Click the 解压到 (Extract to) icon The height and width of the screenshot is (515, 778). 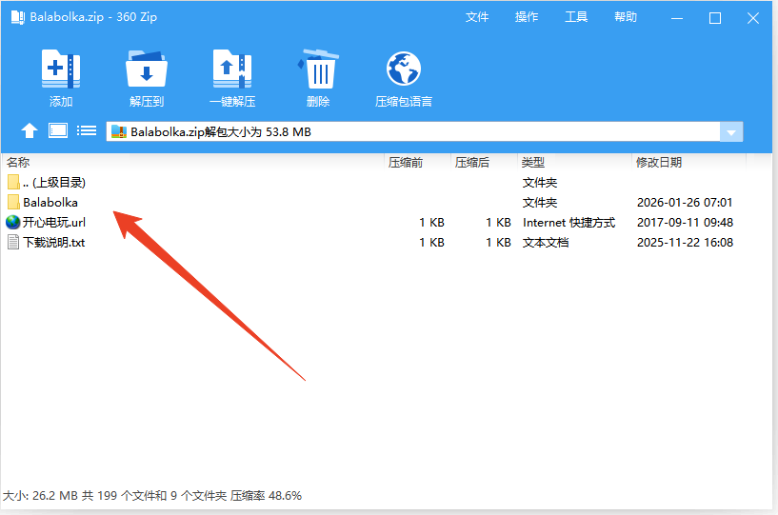(147, 69)
